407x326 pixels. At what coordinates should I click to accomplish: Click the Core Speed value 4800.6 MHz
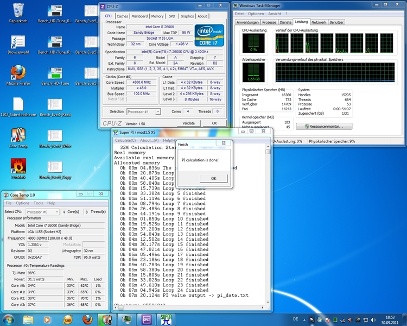[142, 82]
